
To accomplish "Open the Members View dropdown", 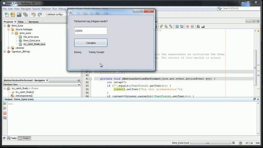I will [x=79, y=85].
